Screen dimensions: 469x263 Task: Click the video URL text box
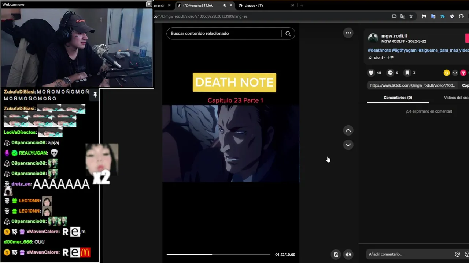point(413,85)
